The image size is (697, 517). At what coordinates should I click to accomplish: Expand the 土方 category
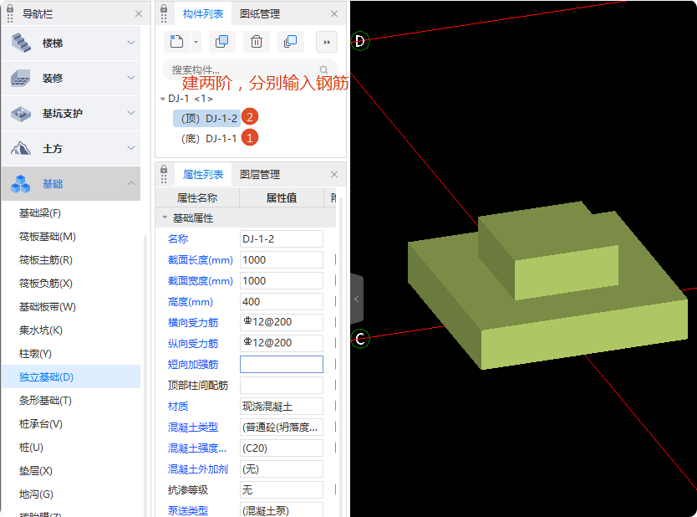[x=131, y=148]
